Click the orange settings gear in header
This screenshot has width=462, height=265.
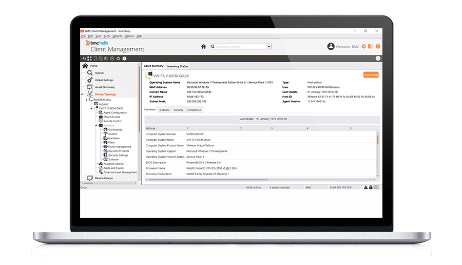pyautogui.click(x=363, y=47)
